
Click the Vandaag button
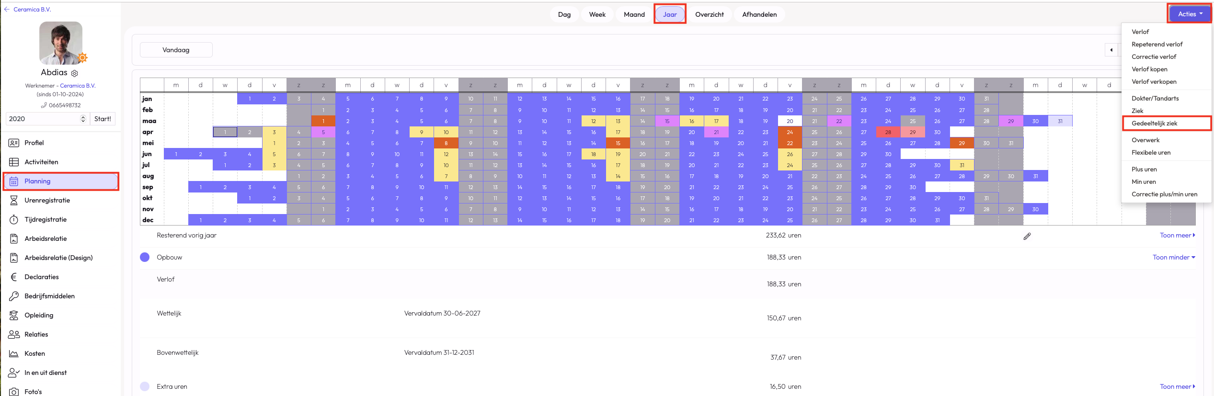click(x=176, y=50)
